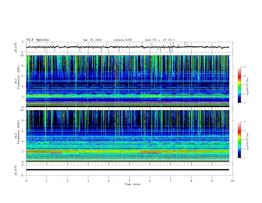
Task: Click time axis tick label "1"
Action: (x=47, y=181)
